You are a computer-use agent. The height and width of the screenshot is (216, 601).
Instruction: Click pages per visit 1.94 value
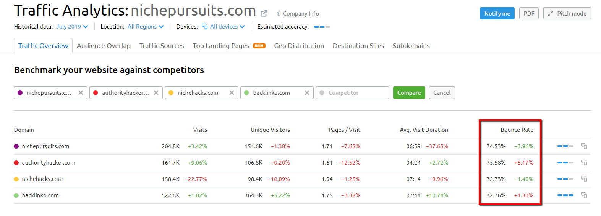pyautogui.click(x=327, y=179)
